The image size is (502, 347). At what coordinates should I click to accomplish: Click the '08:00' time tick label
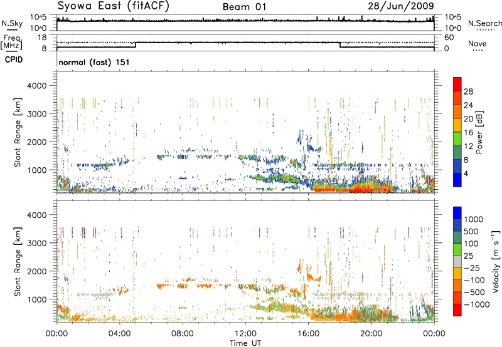click(x=183, y=334)
